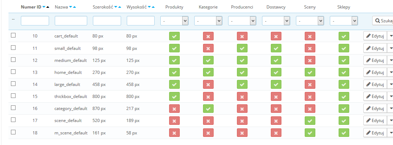The width and height of the screenshot is (393, 145).
Task: Check the home_default row checkbox
Action: (13, 71)
